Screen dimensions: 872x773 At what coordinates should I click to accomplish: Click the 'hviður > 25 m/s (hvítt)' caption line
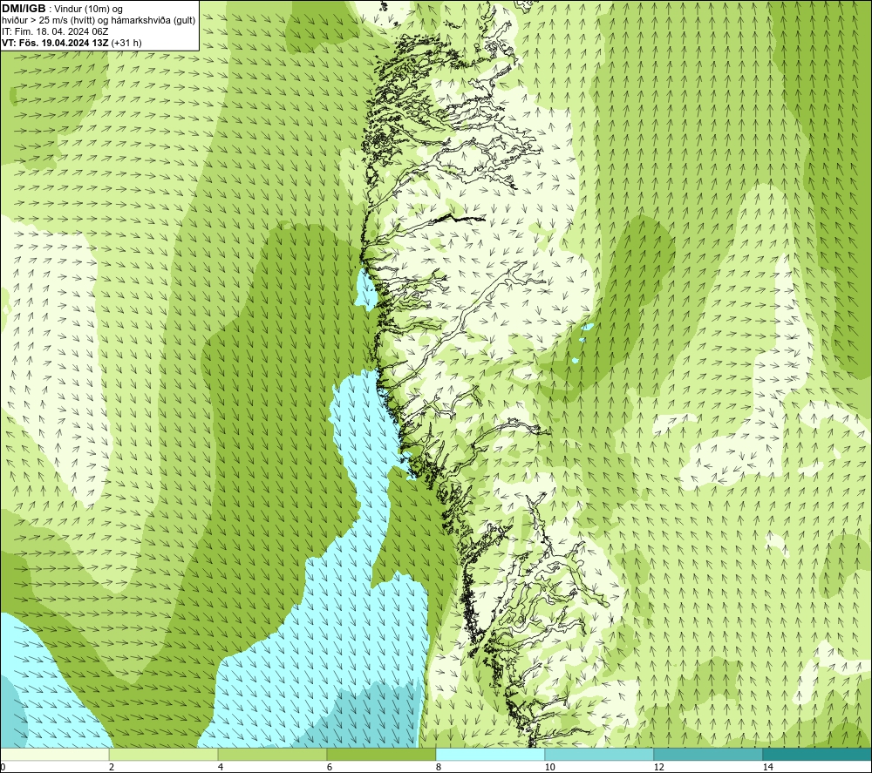pos(99,21)
